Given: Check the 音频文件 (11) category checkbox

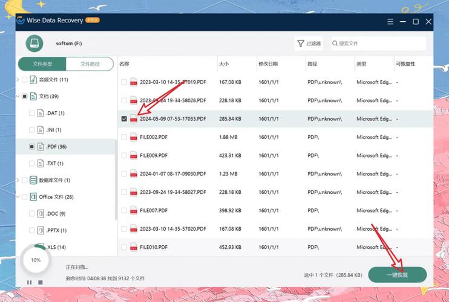Looking at the screenshot, I should (25, 80).
